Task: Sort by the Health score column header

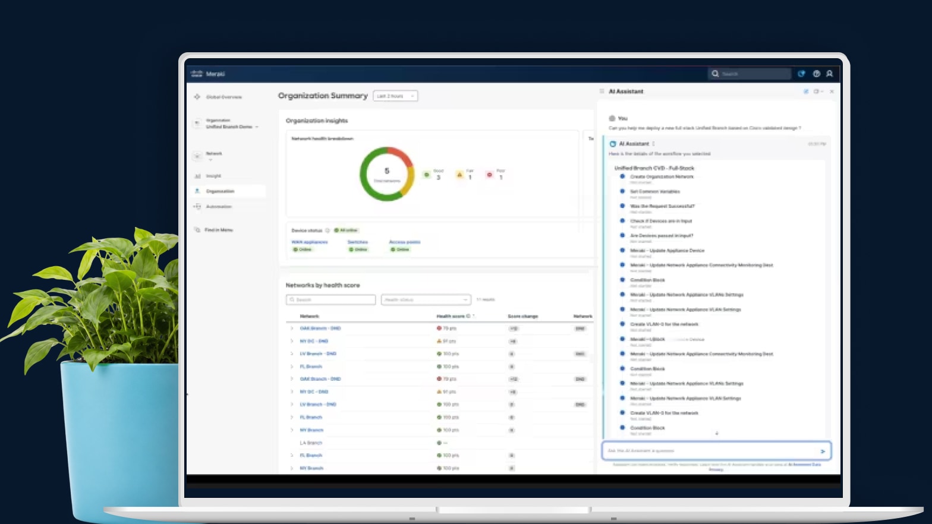Action: click(451, 316)
